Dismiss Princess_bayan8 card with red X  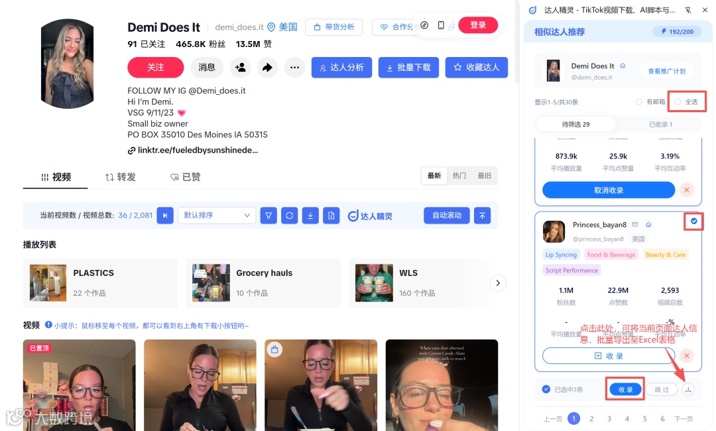click(686, 355)
